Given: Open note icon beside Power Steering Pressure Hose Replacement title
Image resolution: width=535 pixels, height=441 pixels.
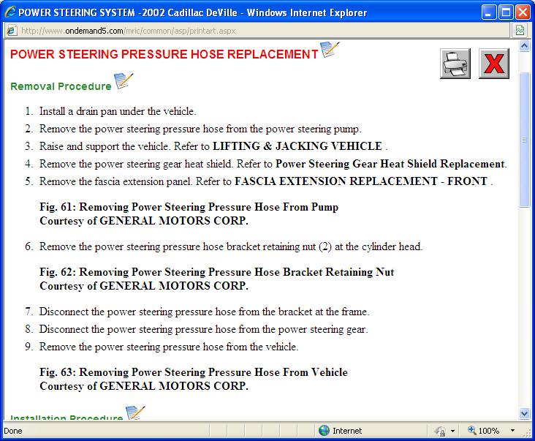Looking at the screenshot, I should pyautogui.click(x=329, y=50).
